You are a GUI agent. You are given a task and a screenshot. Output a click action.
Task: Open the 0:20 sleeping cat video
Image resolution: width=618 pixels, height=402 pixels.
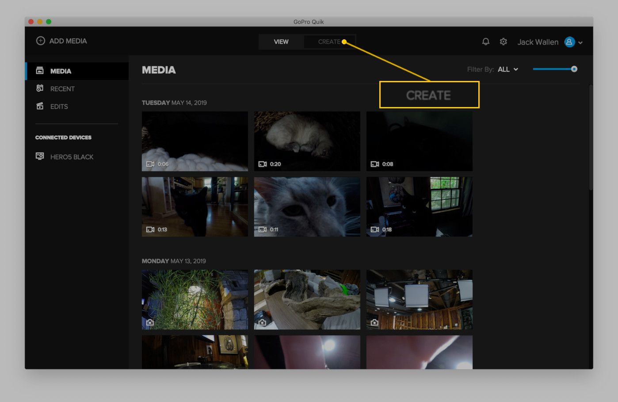click(307, 142)
